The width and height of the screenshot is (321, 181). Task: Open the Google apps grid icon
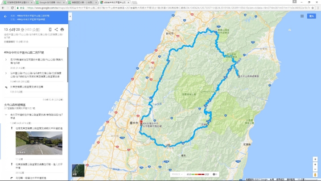(x=302, y=16)
